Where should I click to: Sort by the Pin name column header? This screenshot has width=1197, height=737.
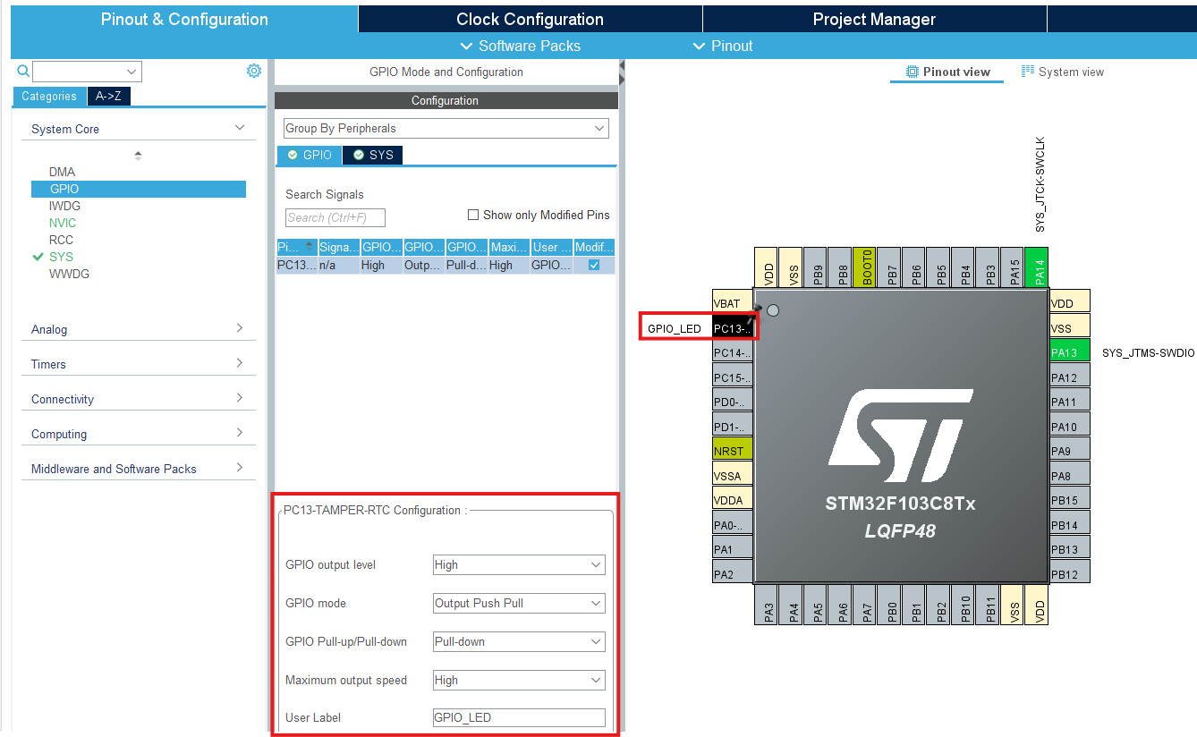[x=296, y=247]
